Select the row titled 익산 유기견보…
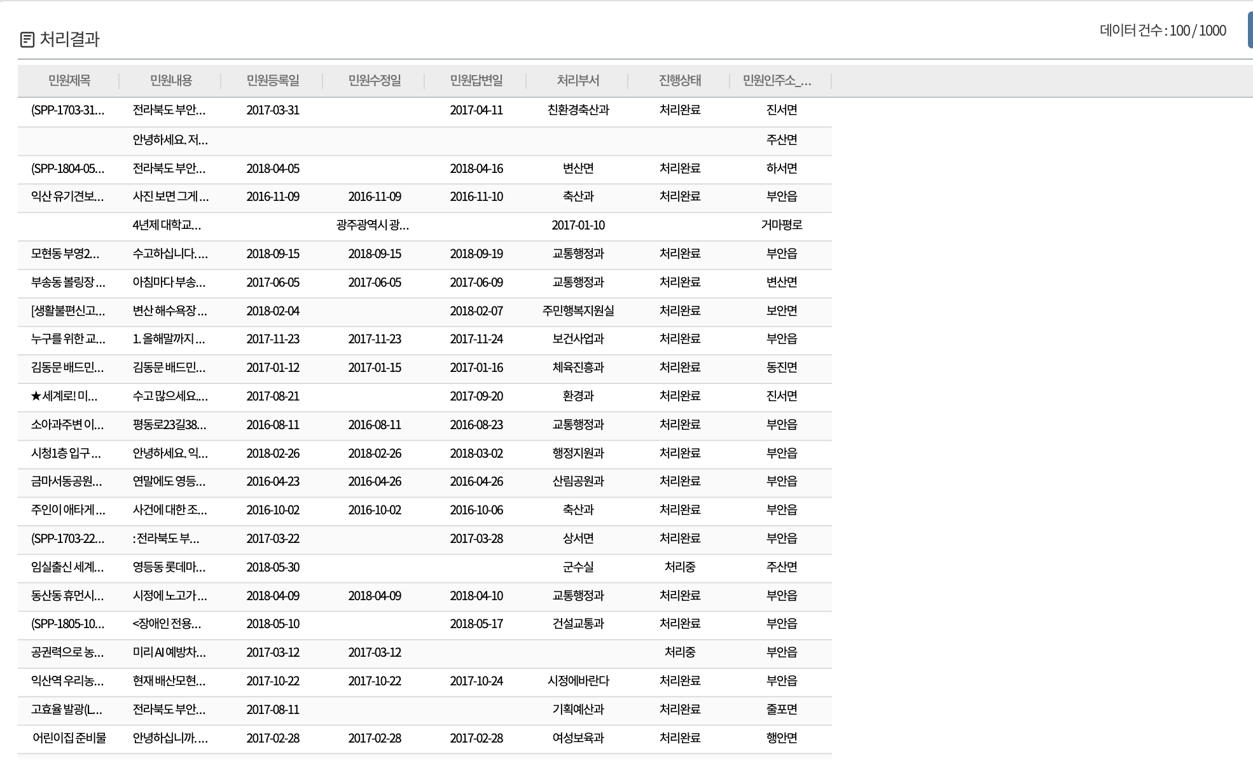 click(x=67, y=197)
